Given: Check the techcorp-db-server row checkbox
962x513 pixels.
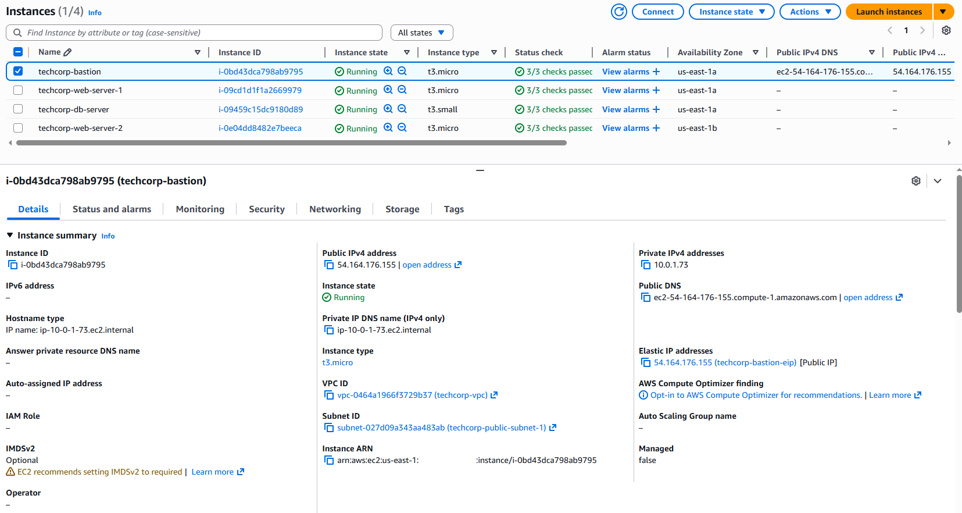Looking at the screenshot, I should pos(18,109).
